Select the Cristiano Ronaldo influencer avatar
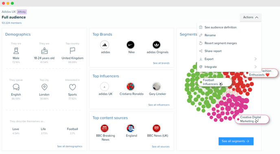 (x=131, y=87)
